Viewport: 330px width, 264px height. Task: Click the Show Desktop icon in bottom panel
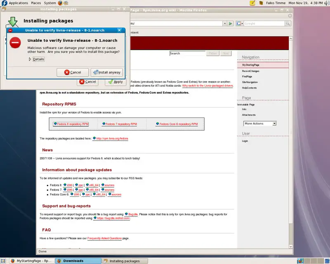coord(3,261)
